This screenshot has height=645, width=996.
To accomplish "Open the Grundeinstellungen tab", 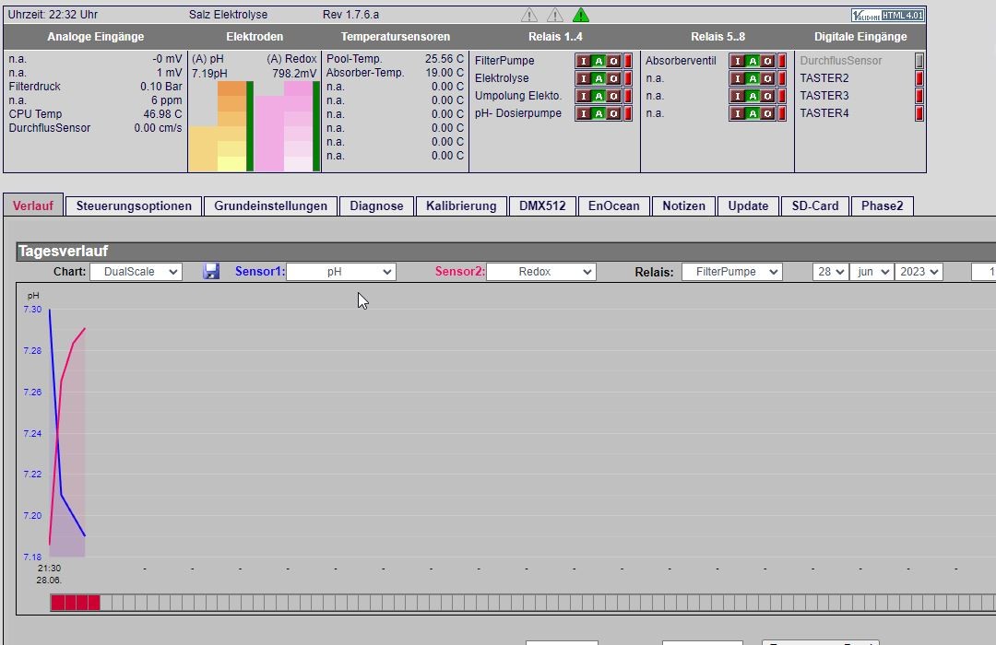I will coord(270,205).
